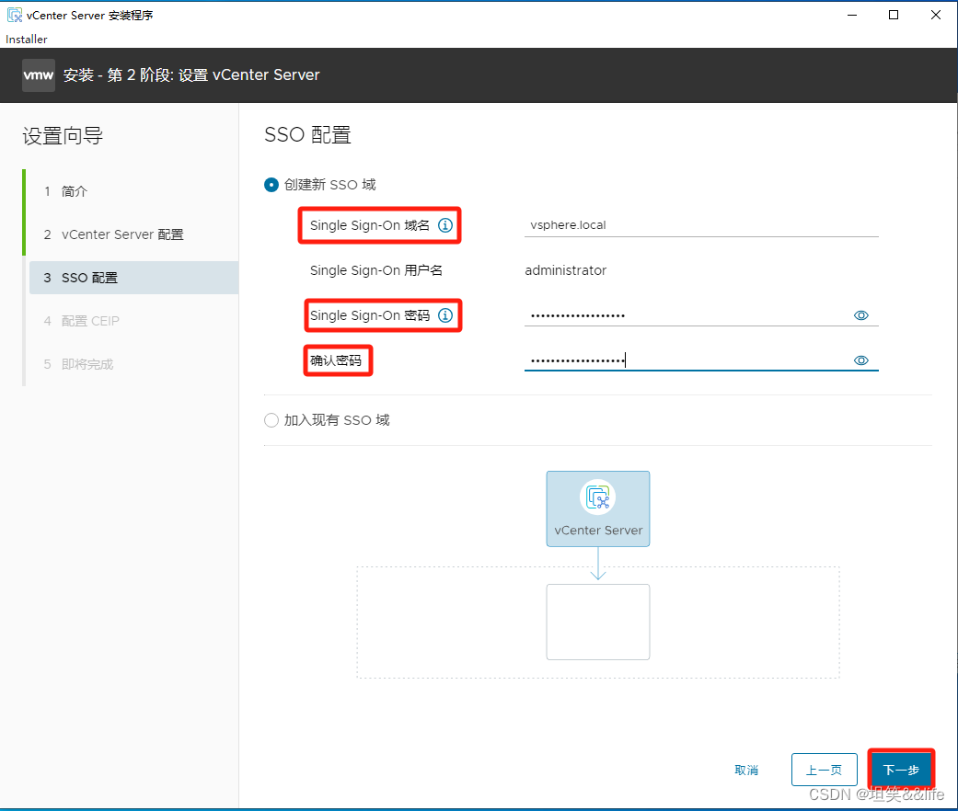The width and height of the screenshot is (958, 811).
Task: Click the info icon beside Single Sign-On 密码
Action: tap(445, 314)
